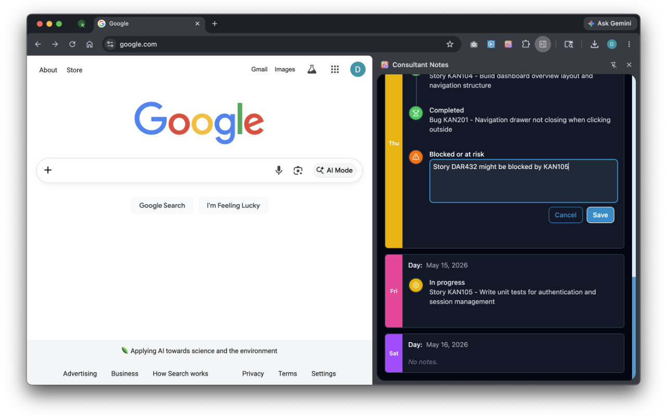Image resolution: width=667 pixels, height=416 pixels.
Task: Click the Google logo
Action: [200, 123]
